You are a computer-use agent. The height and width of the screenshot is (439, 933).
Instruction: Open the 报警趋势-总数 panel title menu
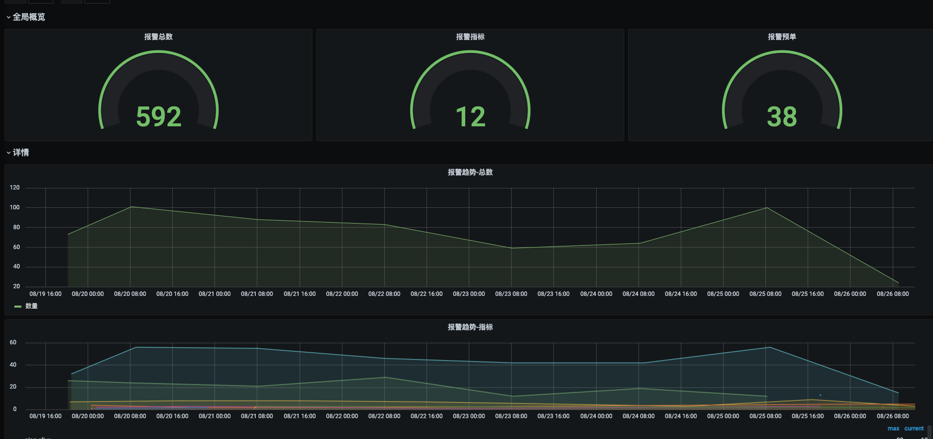[470, 172]
